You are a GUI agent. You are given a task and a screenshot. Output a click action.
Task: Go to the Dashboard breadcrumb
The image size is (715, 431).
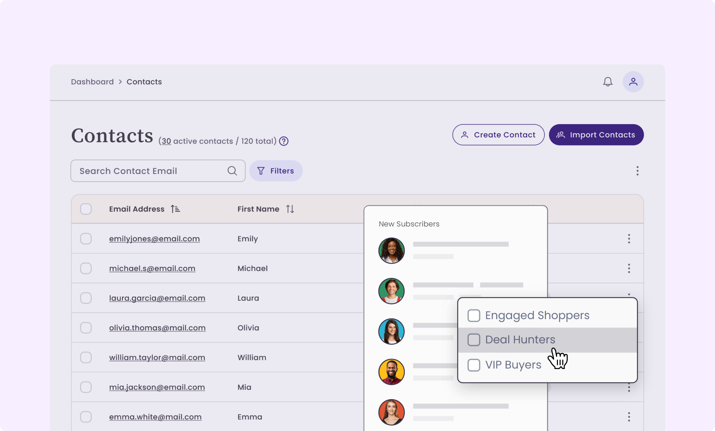coord(92,82)
